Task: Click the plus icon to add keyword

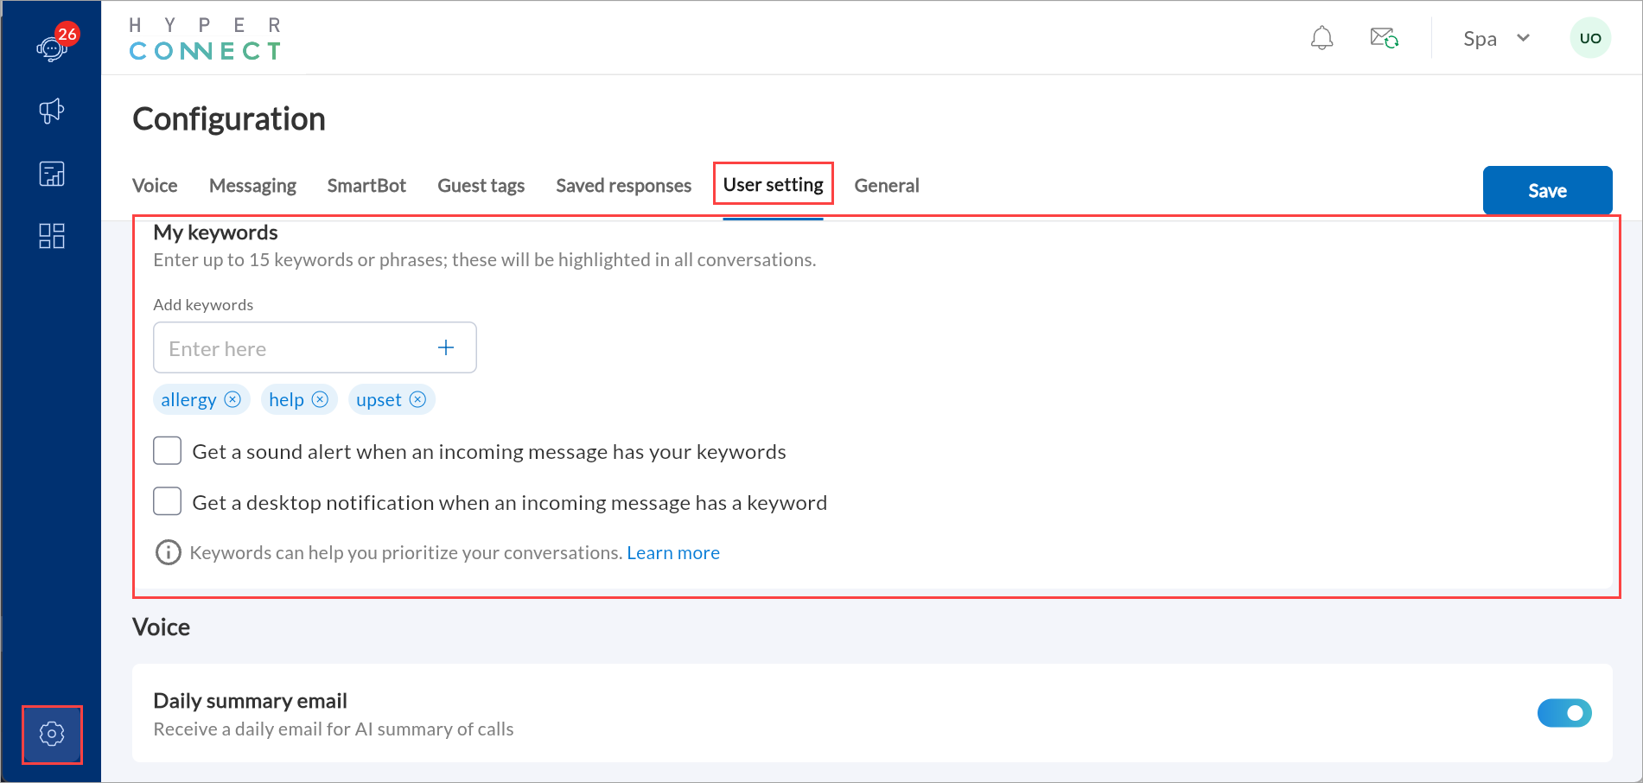Action: pos(446,347)
